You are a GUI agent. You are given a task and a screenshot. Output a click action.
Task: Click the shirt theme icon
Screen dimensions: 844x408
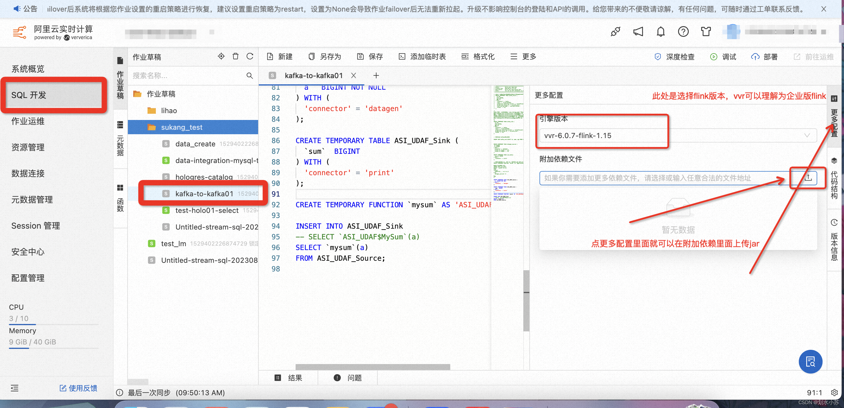click(706, 32)
